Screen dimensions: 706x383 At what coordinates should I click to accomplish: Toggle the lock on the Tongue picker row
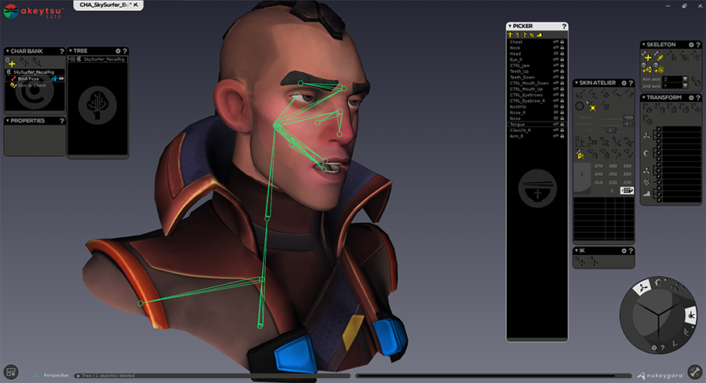[562, 124]
